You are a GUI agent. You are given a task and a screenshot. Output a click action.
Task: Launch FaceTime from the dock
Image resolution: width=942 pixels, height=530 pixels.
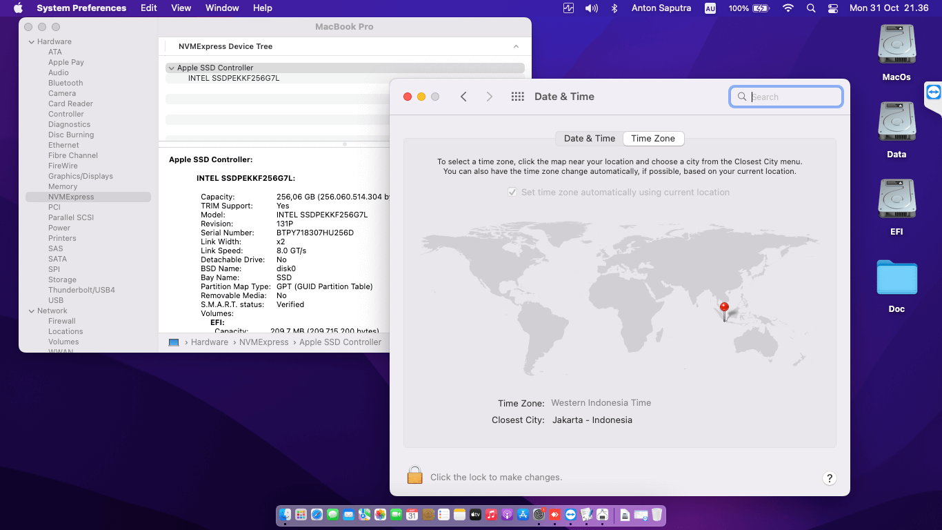[396, 514]
